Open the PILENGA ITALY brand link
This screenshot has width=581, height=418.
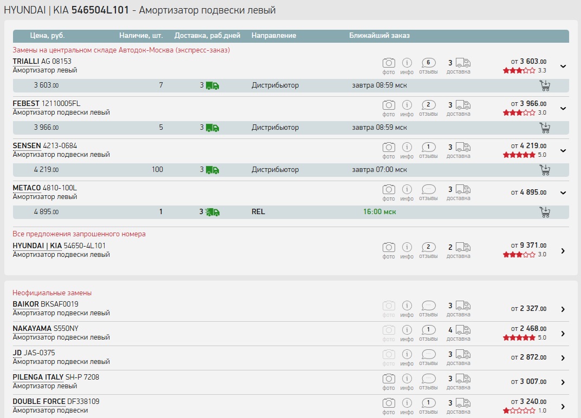38,377
